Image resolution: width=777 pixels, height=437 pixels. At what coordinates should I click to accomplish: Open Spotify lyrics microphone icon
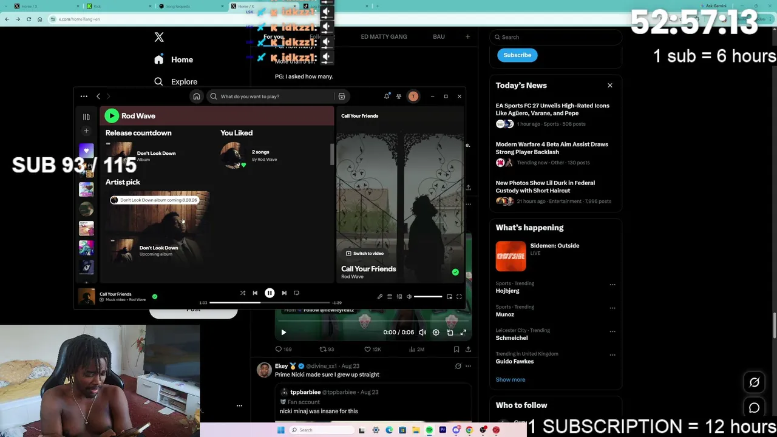(x=380, y=297)
